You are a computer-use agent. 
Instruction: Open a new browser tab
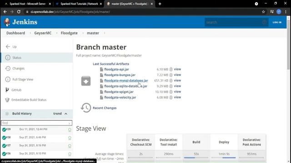click(160, 4)
